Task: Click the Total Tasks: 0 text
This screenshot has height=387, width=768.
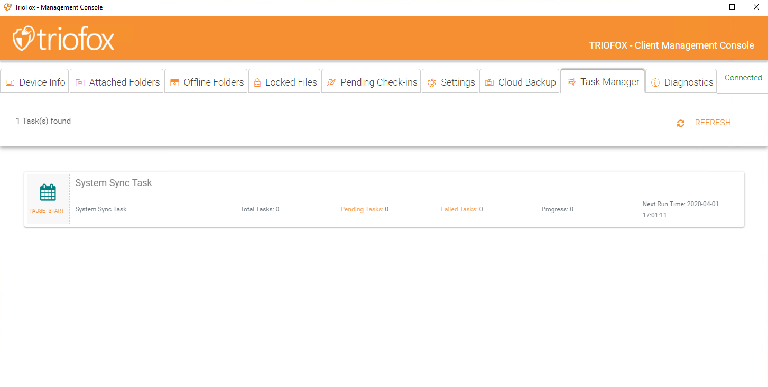Action: pyautogui.click(x=260, y=209)
